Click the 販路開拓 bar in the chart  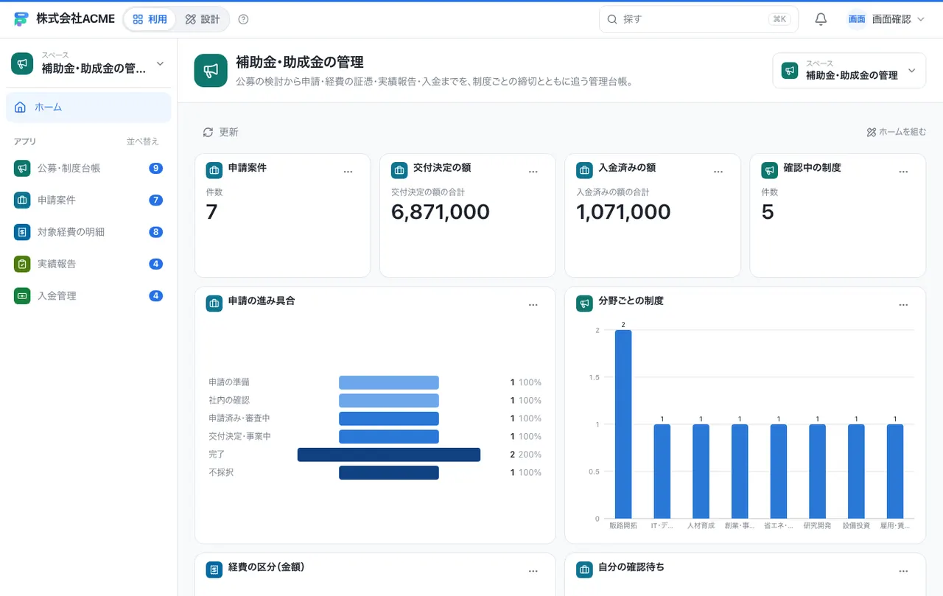point(623,424)
